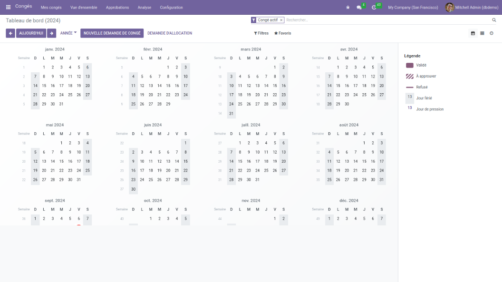Click the debug bug icon
This screenshot has width=502, height=282.
pyautogui.click(x=348, y=7)
